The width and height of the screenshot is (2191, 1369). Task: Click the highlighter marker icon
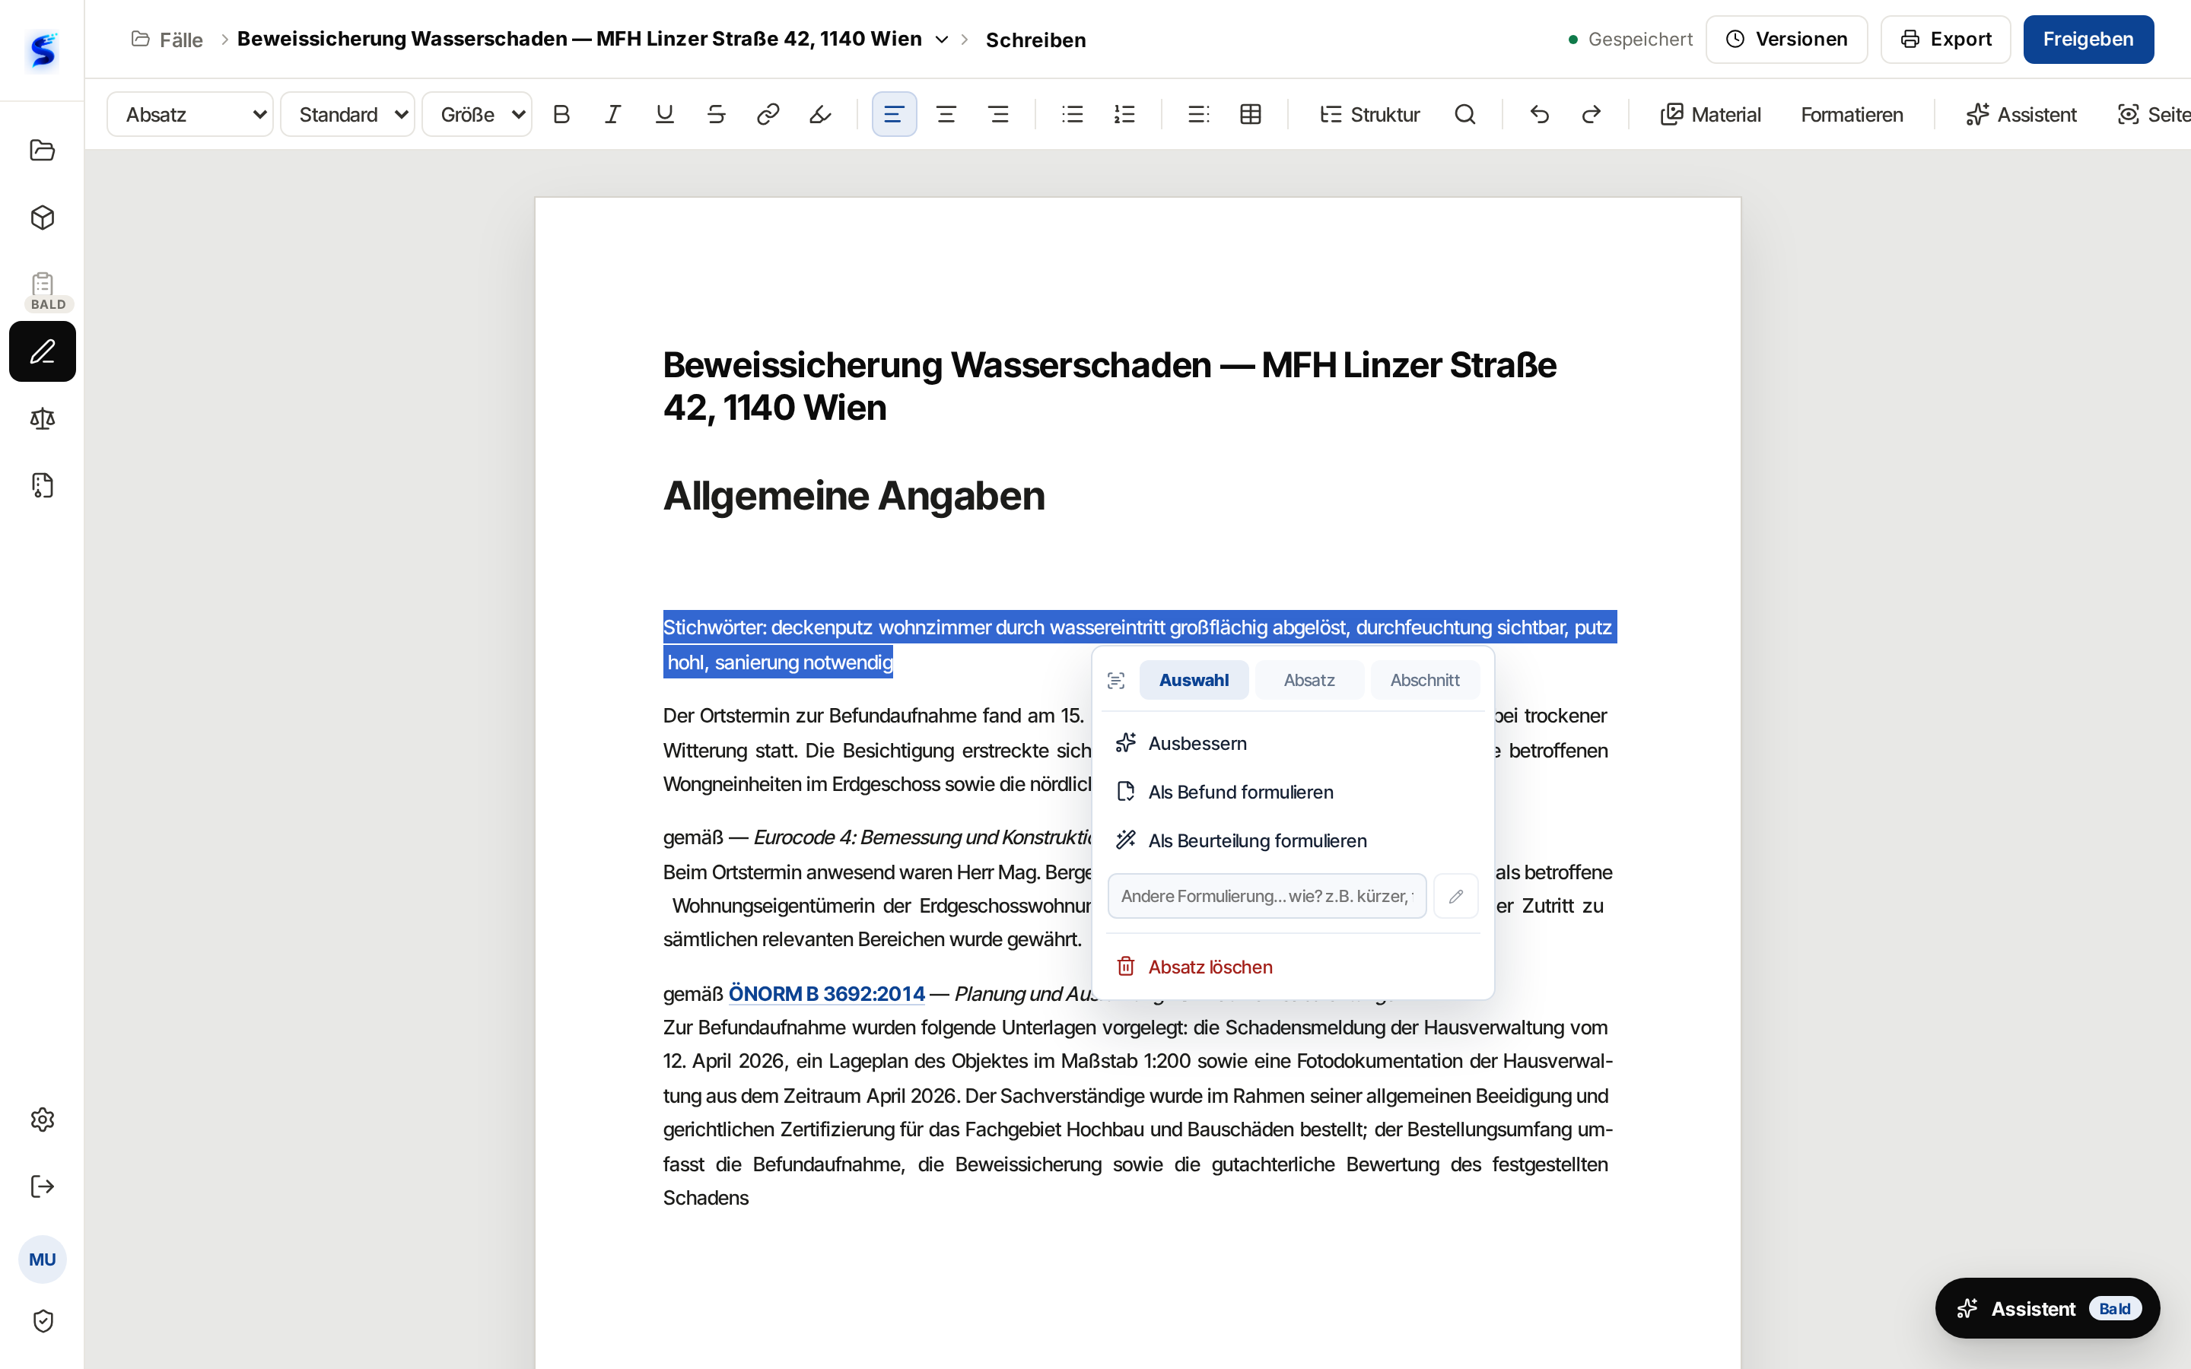coord(820,114)
